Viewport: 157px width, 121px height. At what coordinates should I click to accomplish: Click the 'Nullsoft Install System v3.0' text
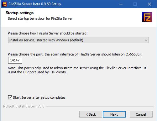(24, 106)
